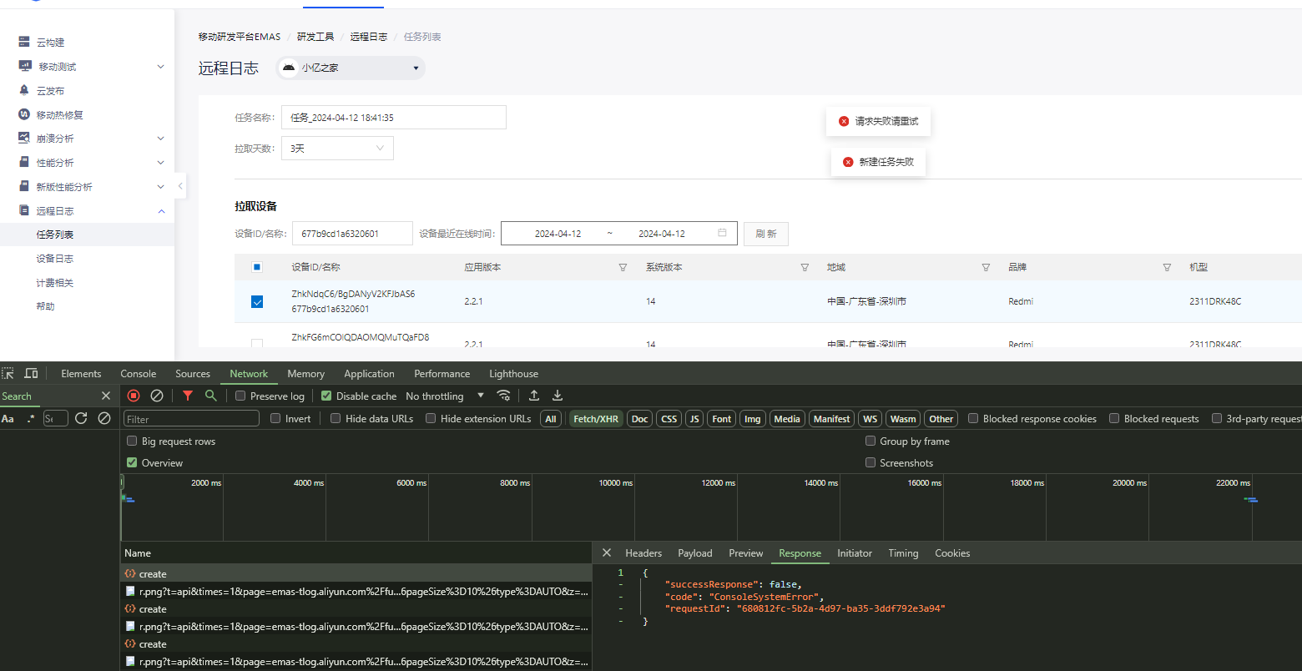Click the network Filter text box
This screenshot has height=671, width=1302.
pyautogui.click(x=192, y=419)
